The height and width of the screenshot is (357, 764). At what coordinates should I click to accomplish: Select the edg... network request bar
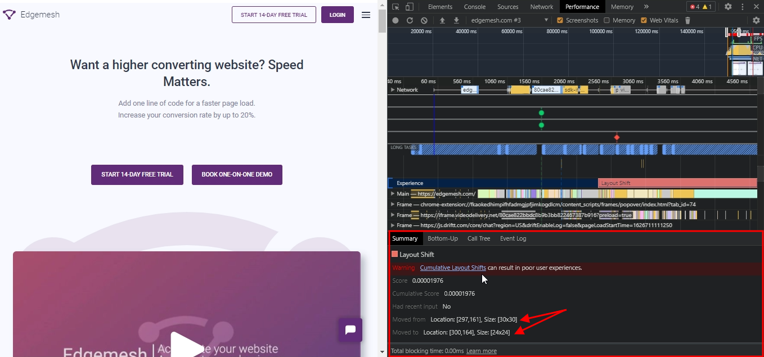(469, 89)
